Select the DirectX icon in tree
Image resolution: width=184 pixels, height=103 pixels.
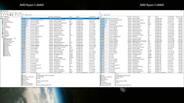3,30
